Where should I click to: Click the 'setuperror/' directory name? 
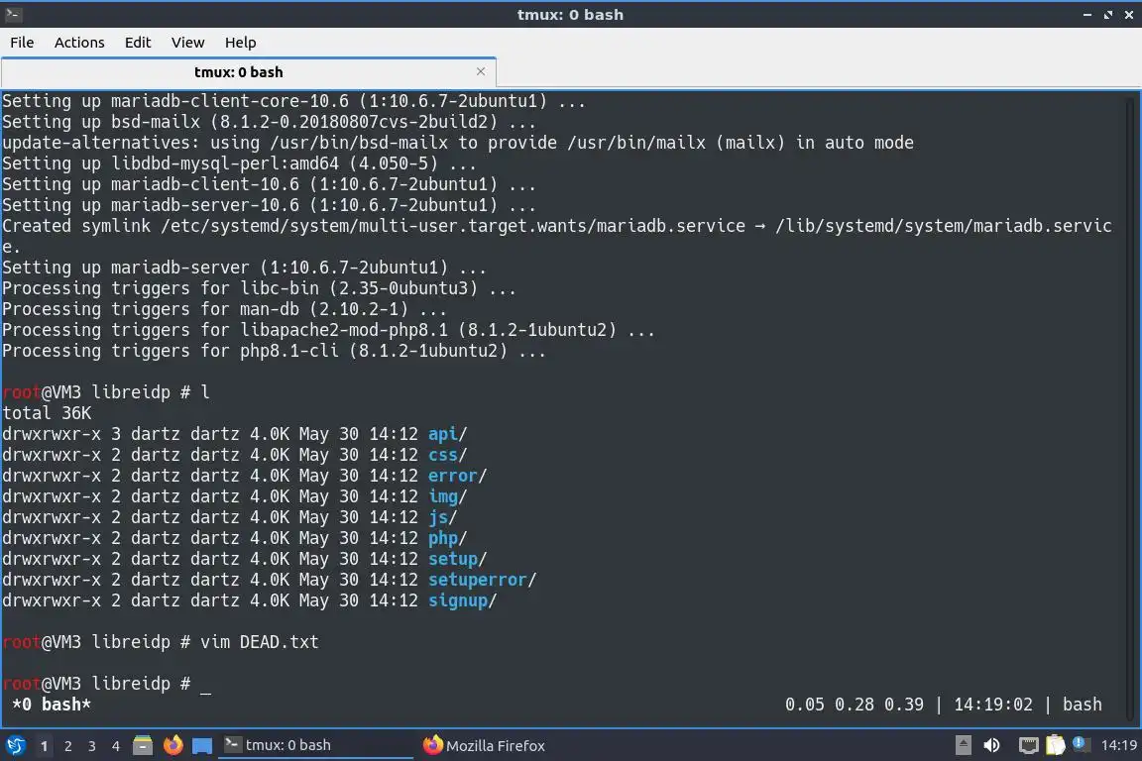482,580
